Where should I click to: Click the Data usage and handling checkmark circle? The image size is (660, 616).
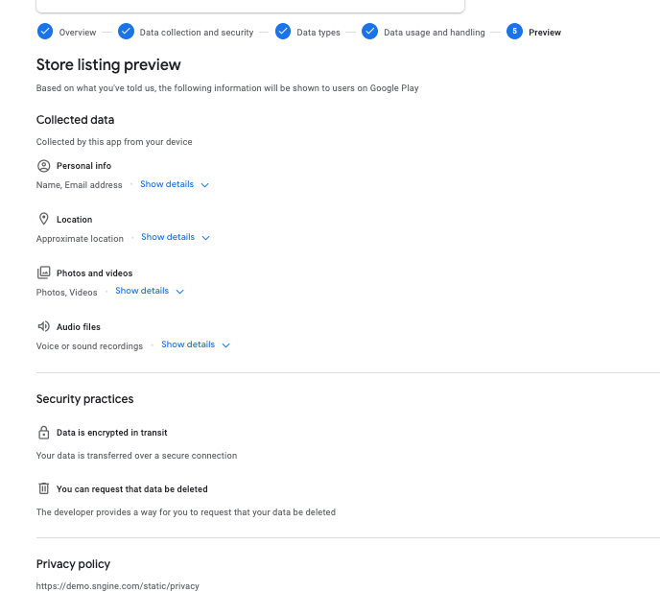tap(369, 32)
